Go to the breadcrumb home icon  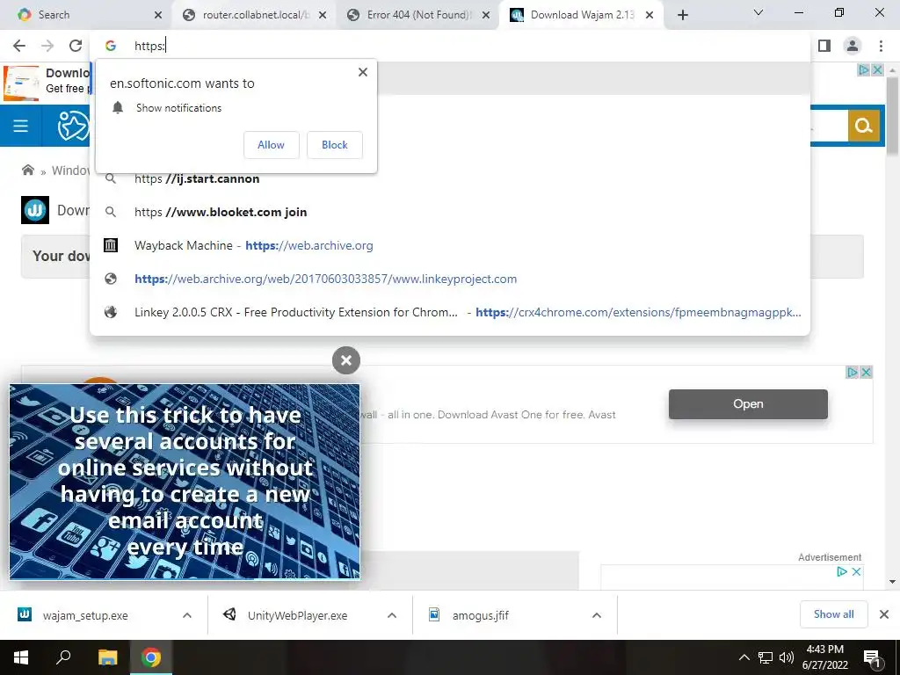tap(27, 170)
